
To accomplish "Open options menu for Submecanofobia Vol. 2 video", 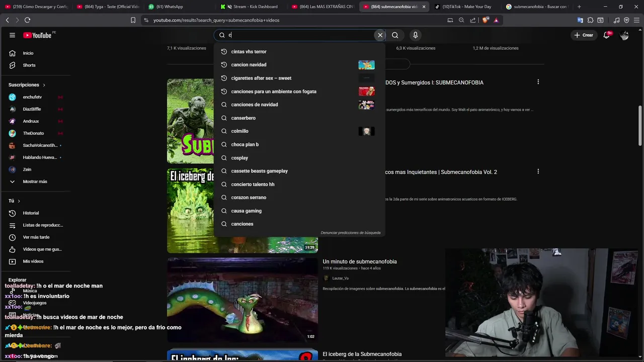I will tap(538, 171).
